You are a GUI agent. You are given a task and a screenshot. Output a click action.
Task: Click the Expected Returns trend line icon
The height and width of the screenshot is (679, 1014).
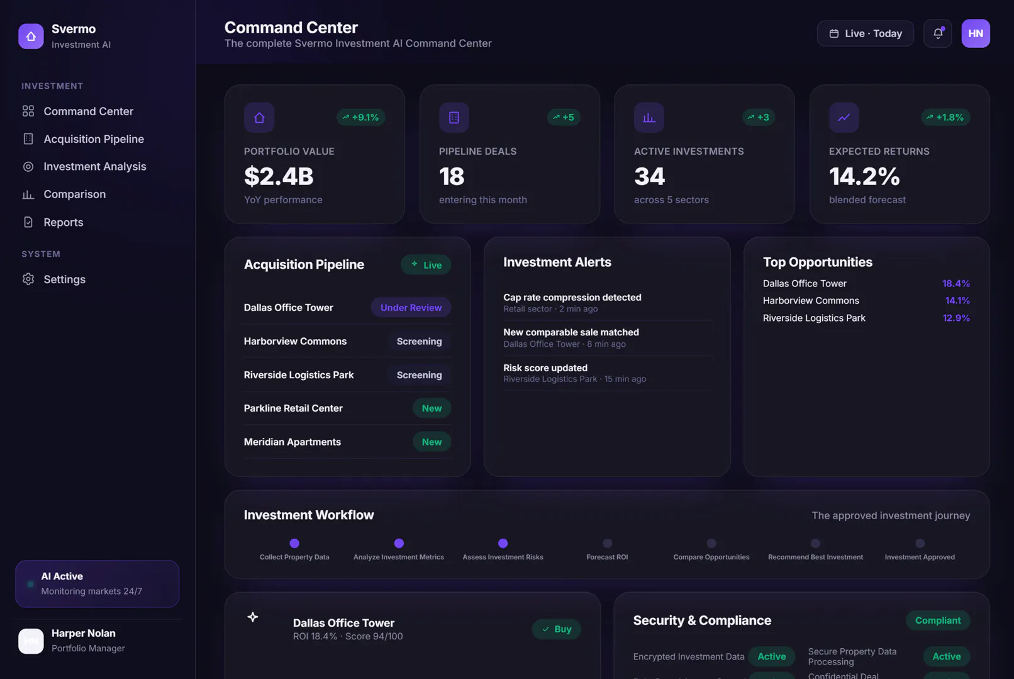tap(844, 117)
